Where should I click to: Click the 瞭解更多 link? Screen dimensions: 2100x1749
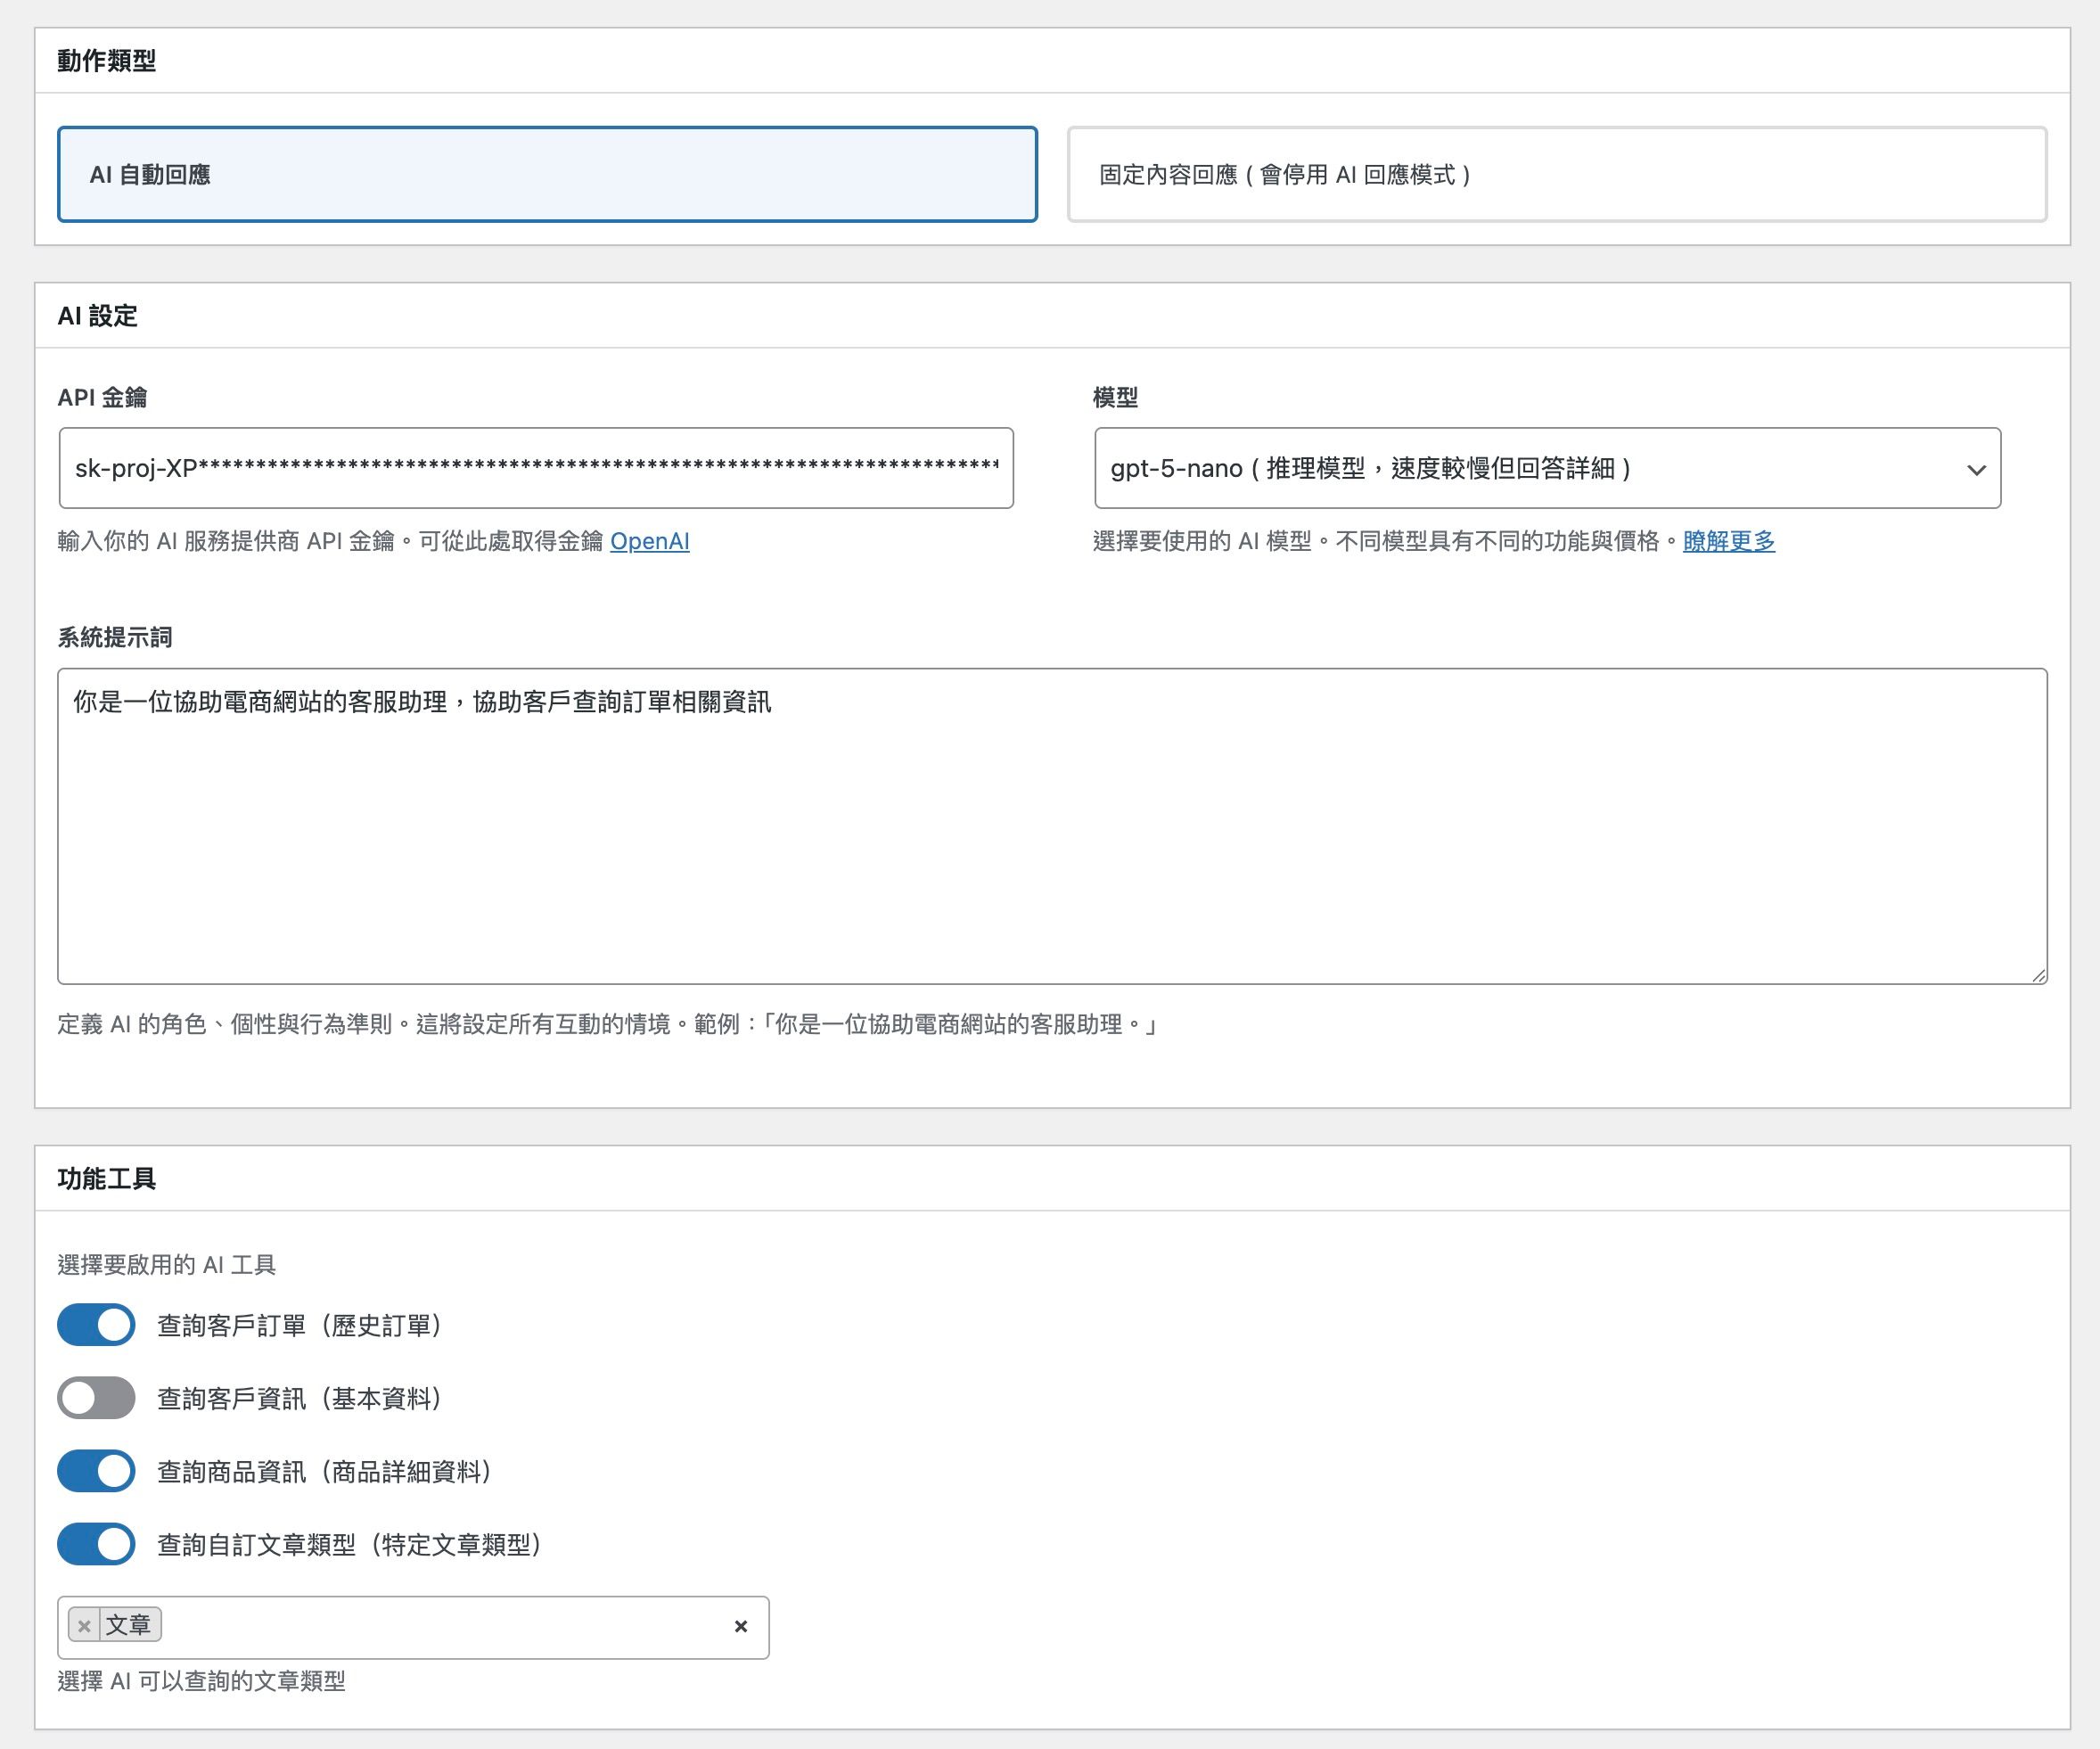click(x=1728, y=541)
